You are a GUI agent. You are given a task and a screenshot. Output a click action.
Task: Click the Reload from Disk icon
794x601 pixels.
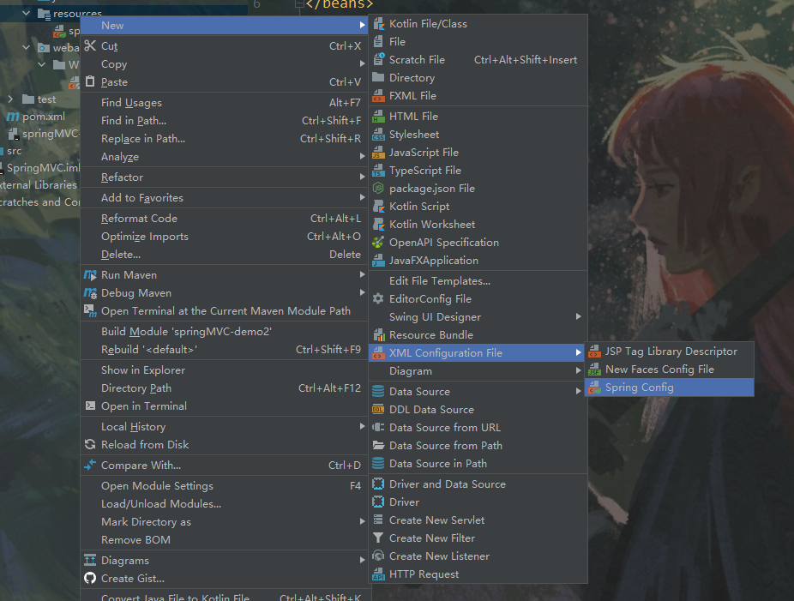click(90, 445)
